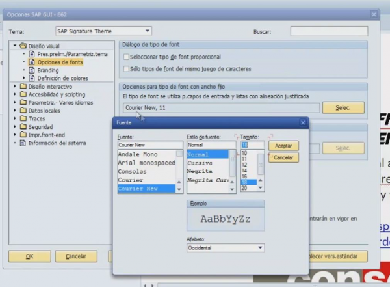The width and height of the screenshot is (390, 287).
Task: Click the Impr.front-end folder icon
Action: click(23, 135)
